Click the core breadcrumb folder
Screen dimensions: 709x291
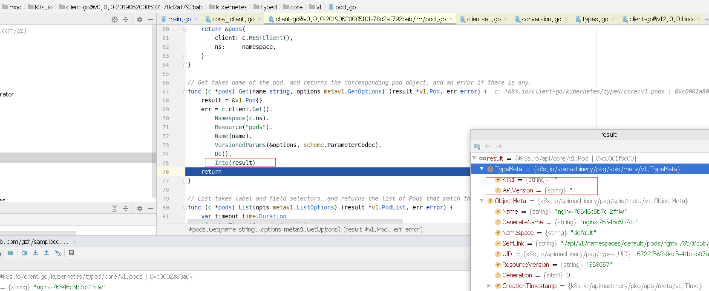pyautogui.click(x=293, y=7)
